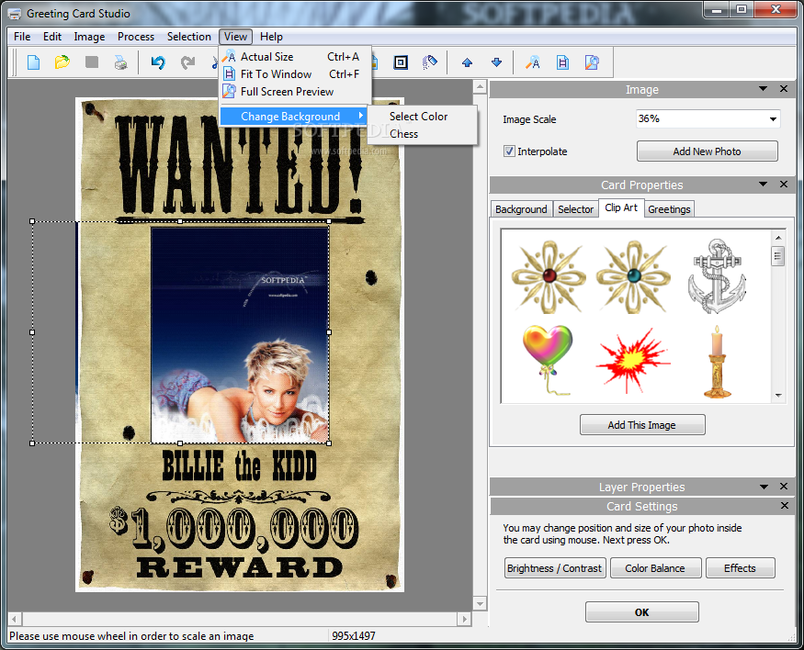Click canvas horizontal scrollbar left arrow
Screen dimensions: 804x650
click(15, 619)
